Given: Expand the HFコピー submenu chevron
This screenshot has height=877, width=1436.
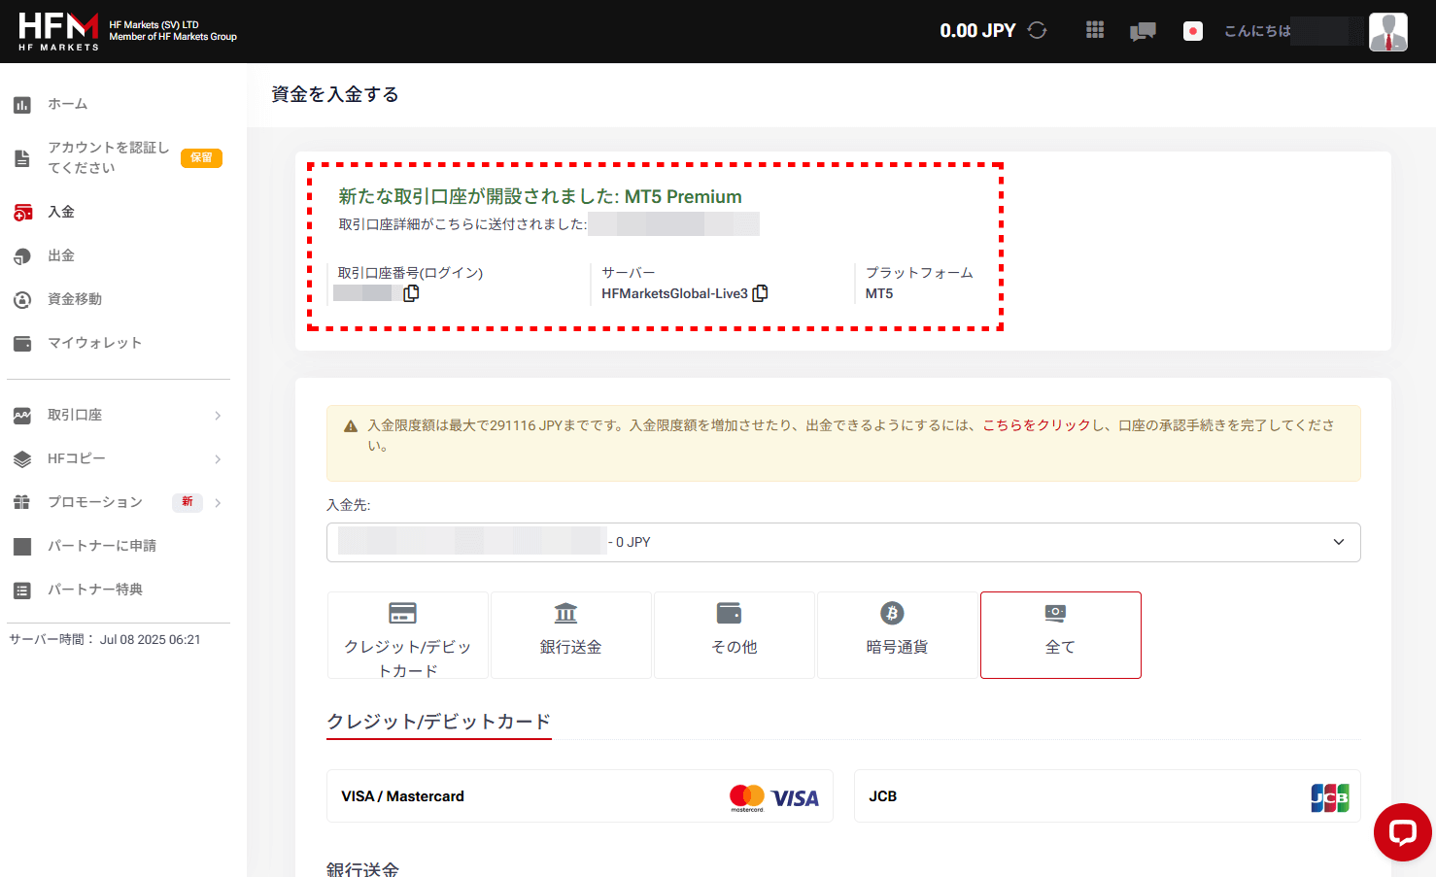Looking at the screenshot, I should click(218, 459).
